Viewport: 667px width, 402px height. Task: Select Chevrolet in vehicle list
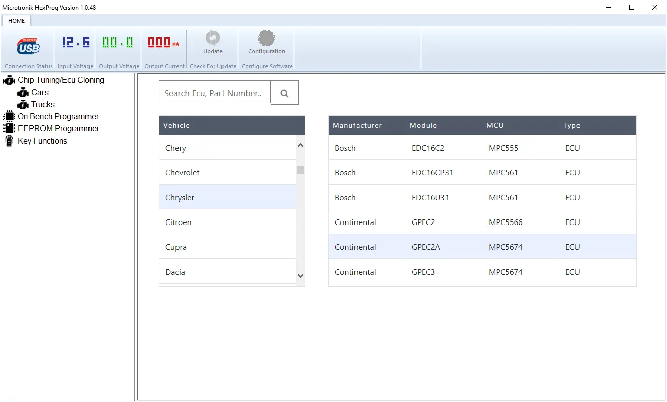(x=228, y=172)
